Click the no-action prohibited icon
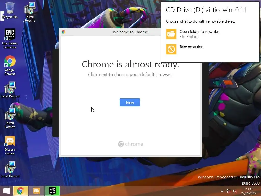Screen dimensions: 261x196 point(171,49)
